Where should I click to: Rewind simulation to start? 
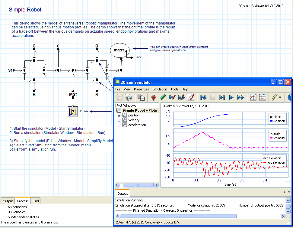(x=203, y=97)
